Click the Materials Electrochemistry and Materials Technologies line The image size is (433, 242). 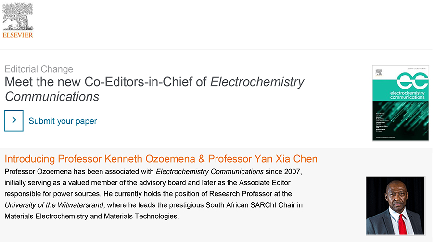pos(92,216)
